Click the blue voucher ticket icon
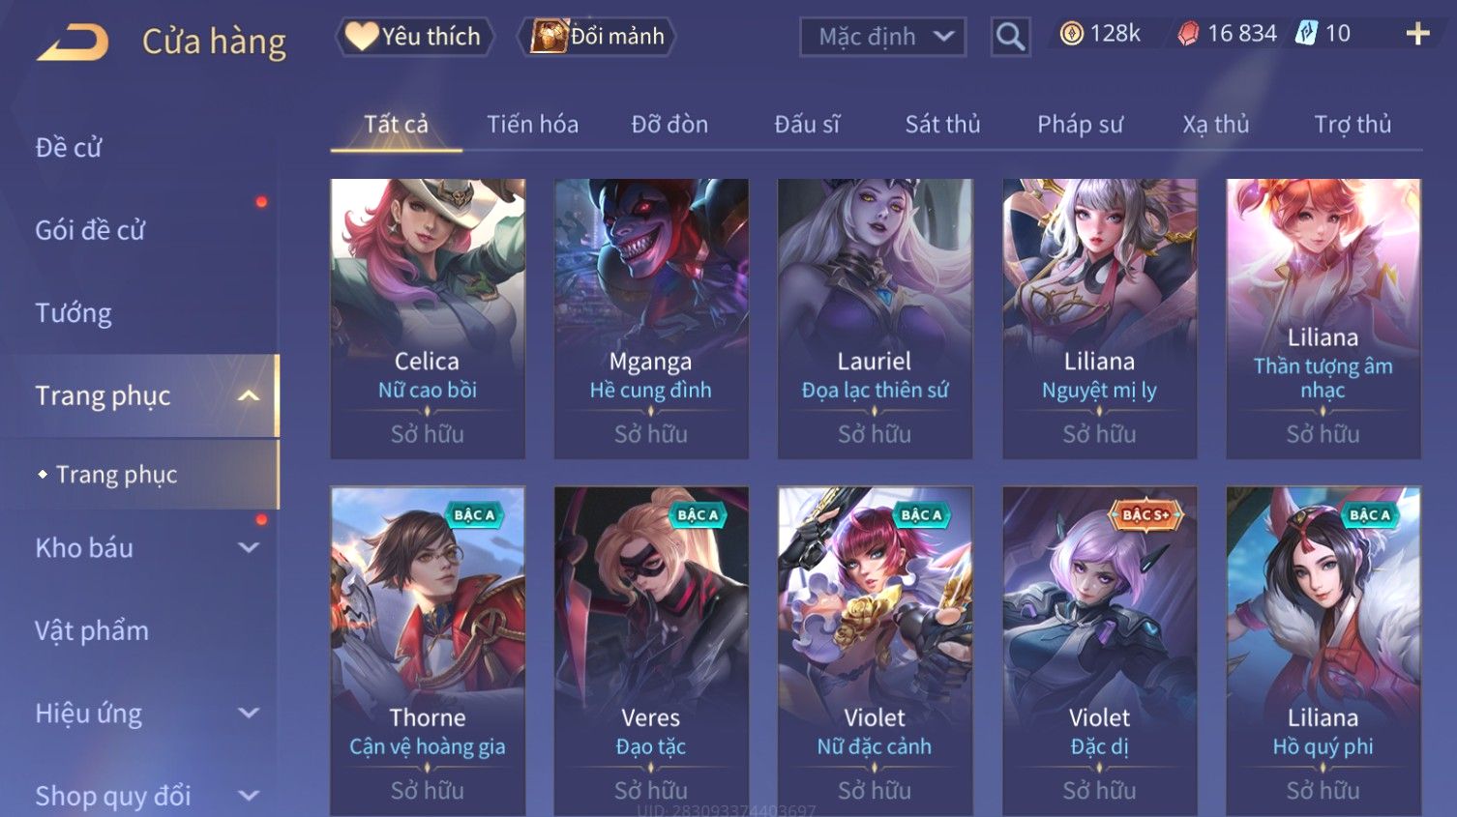 coord(1306,34)
